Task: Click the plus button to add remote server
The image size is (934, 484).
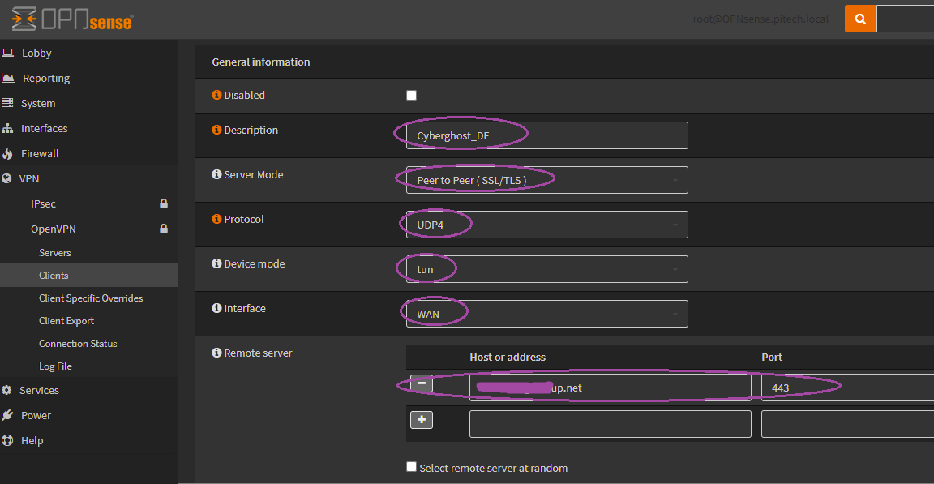Action: (422, 420)
